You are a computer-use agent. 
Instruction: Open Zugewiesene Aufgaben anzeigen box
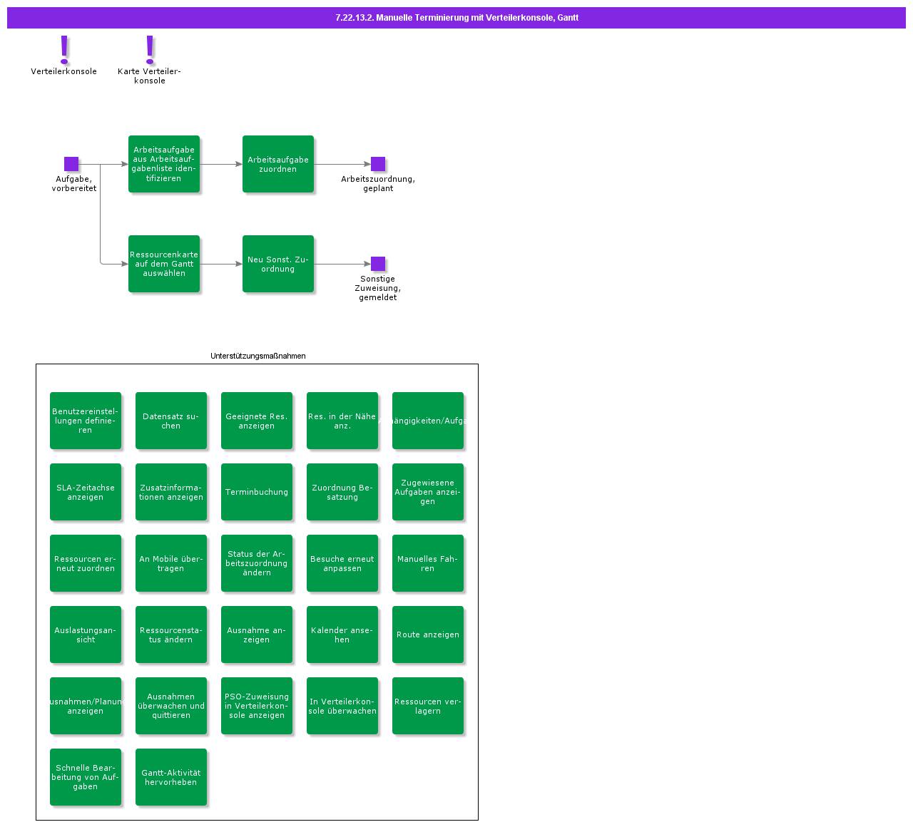pos(428,492)
